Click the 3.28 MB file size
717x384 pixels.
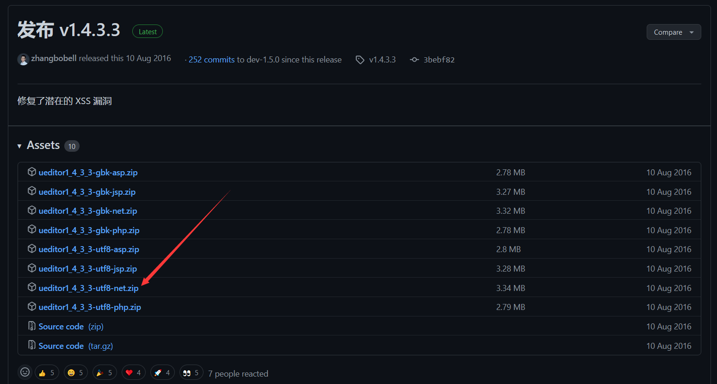[x=511, y=269]
